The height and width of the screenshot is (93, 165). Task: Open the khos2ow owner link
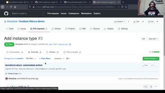click(12, 21)
